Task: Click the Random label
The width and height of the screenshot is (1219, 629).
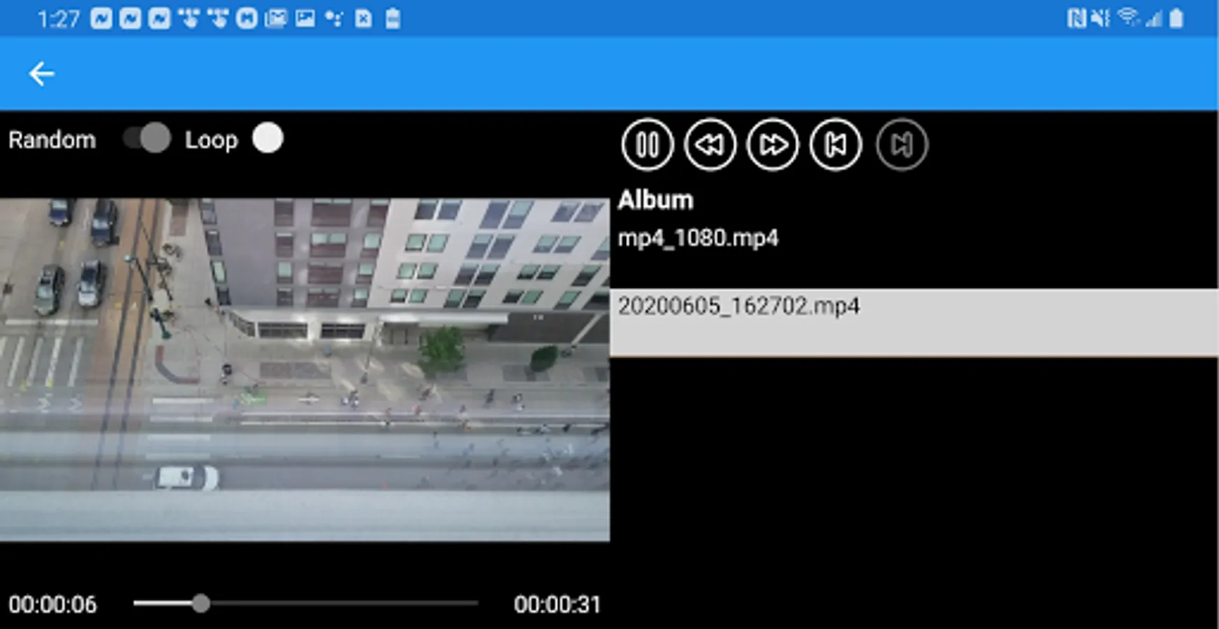Action: [52, 140]
